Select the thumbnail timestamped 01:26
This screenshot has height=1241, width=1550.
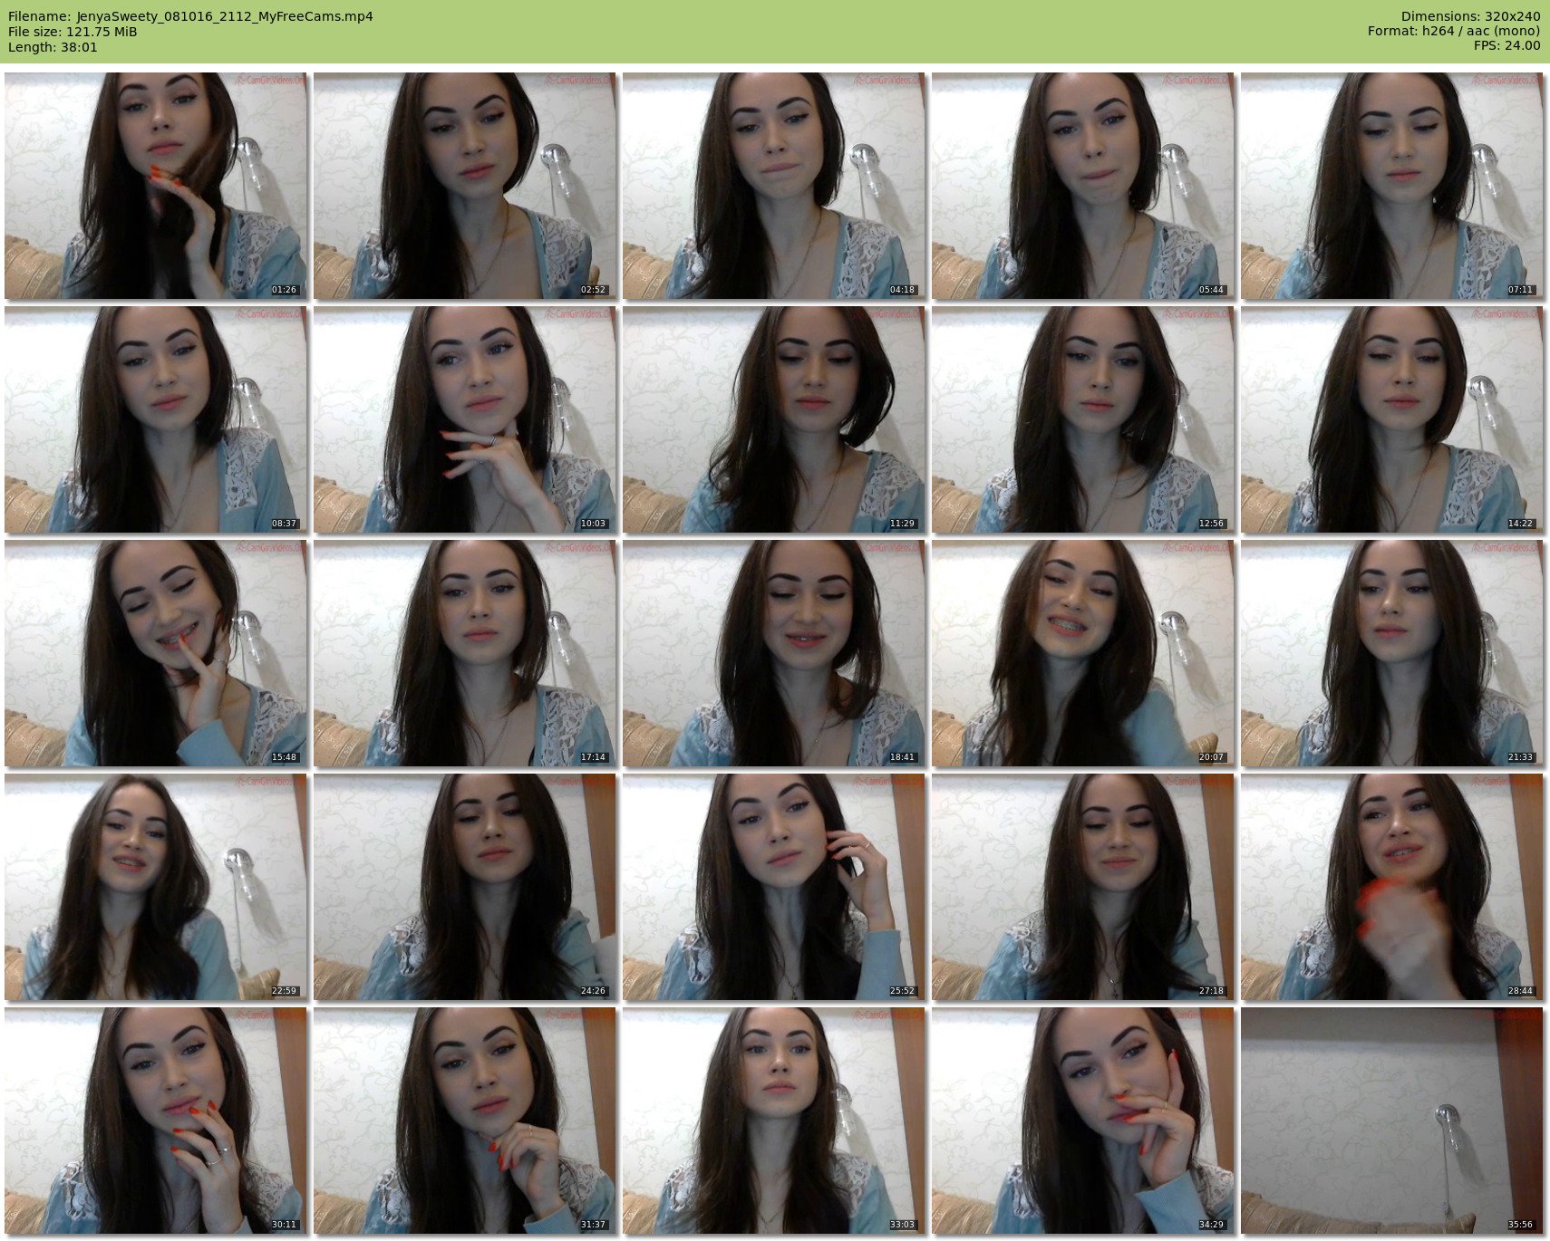click(x=156, y=186)
